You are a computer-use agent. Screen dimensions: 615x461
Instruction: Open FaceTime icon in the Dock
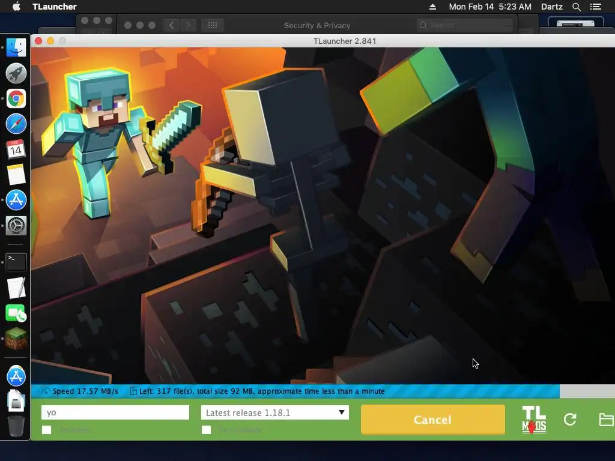coord(16,313)
